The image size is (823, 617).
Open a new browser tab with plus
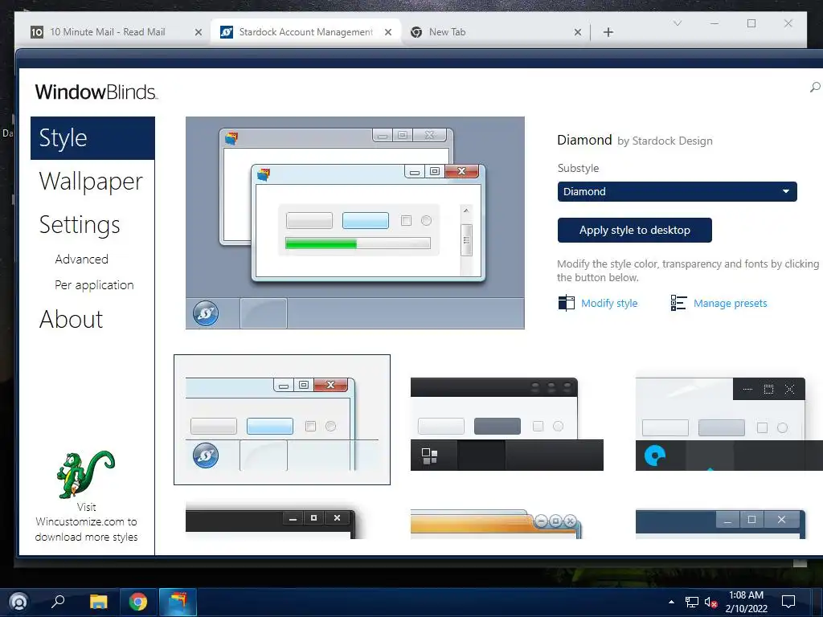click(608, 32)
